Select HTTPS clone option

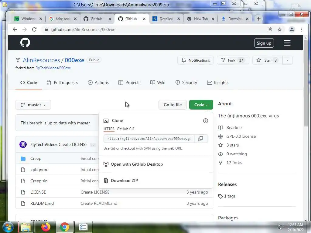pos(109,129)
